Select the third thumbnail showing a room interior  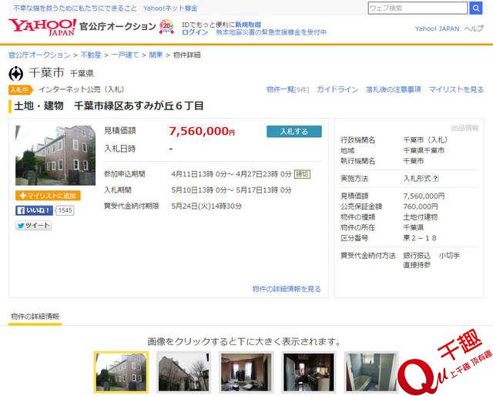click(246, 372)
